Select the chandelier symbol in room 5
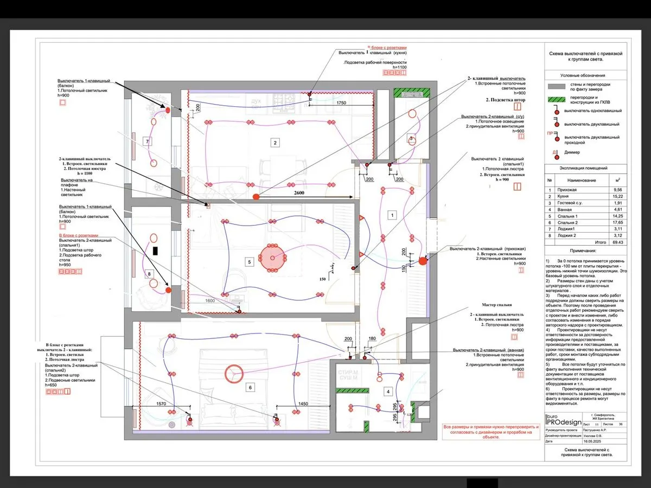The height and width of the screenshot is (488, 651). [x=273, y=258]
